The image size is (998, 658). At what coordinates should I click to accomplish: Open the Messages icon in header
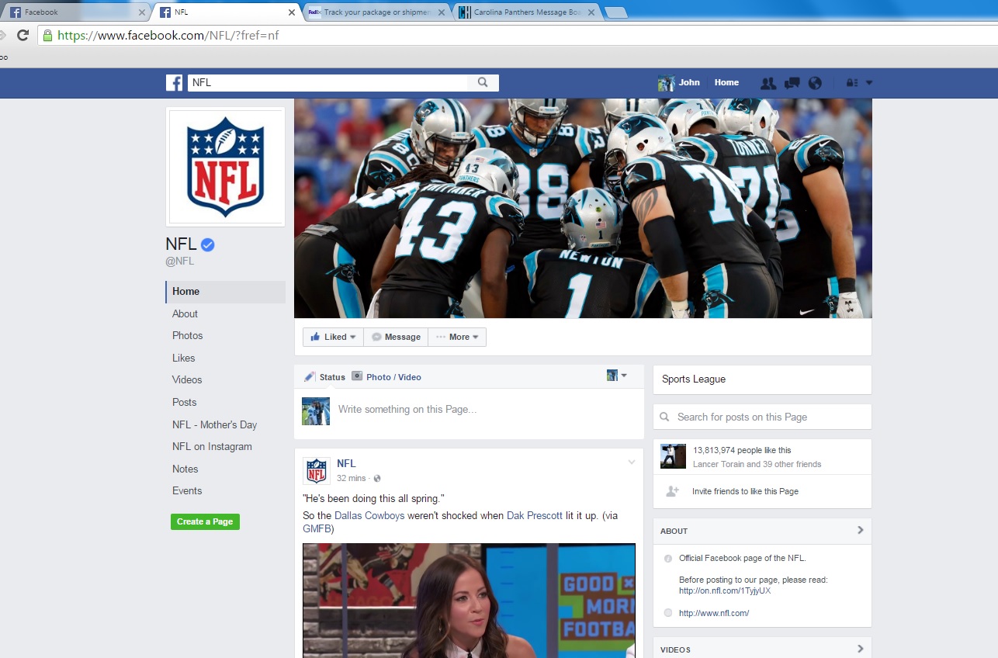(792, 83)
